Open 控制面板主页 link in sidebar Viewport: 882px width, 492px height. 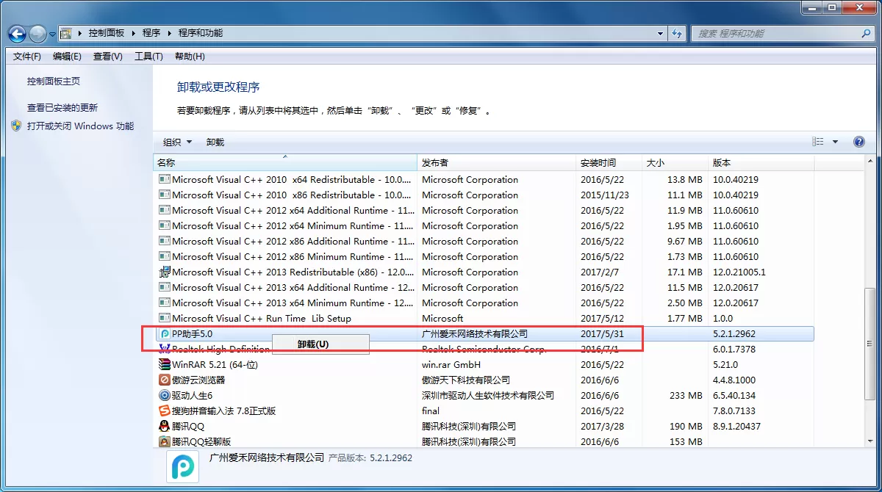pos(54,82)
